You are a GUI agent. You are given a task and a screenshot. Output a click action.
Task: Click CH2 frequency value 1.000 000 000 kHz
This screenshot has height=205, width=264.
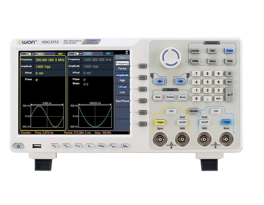pos(97,60)
